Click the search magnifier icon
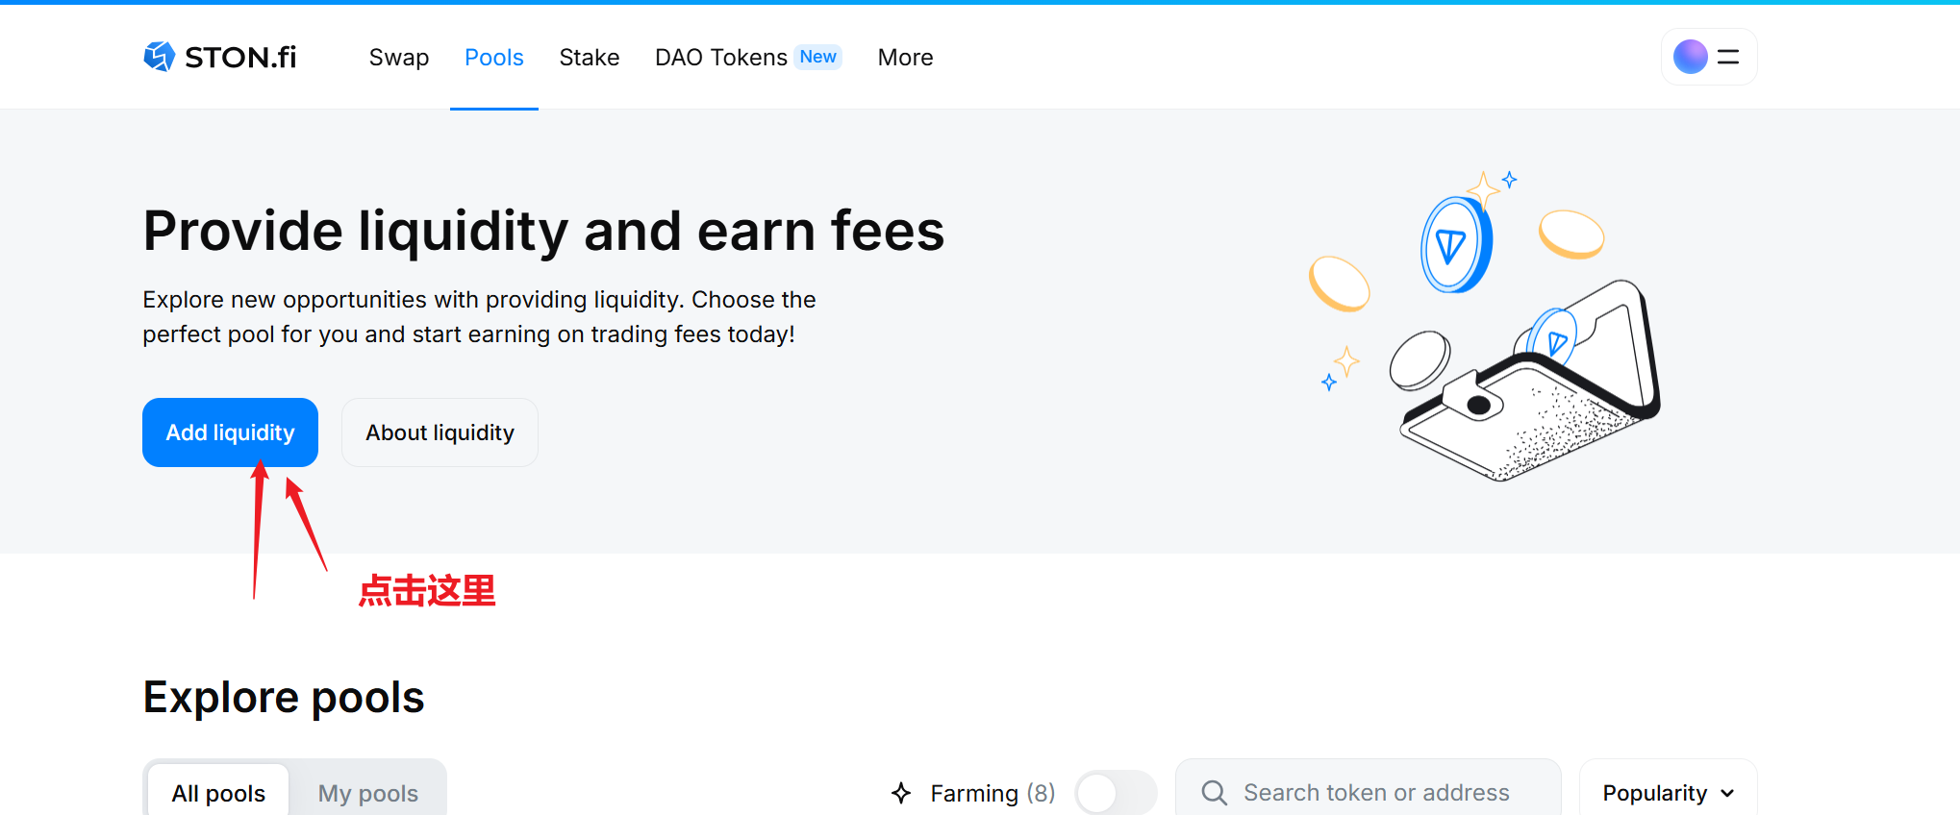 tap(1214, 793)
